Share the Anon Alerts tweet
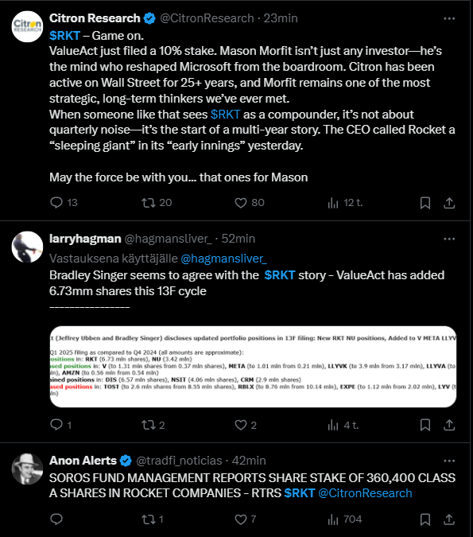Screen dimensions: 473x537 pos(449,519)
